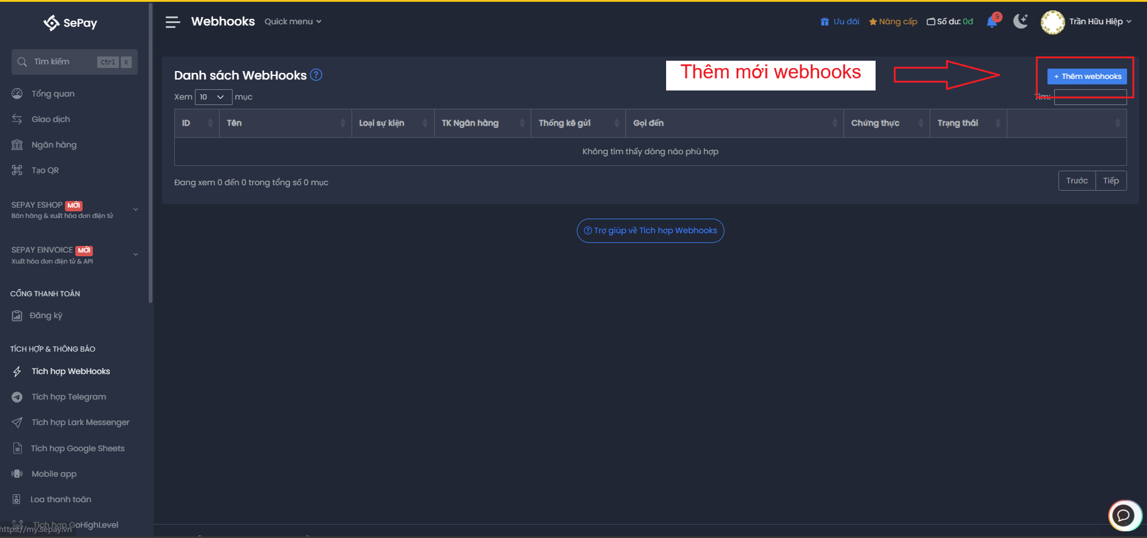Click the Ưu đãi gift icon
This screenshot has width=1147, height=538.
point(825,22)
